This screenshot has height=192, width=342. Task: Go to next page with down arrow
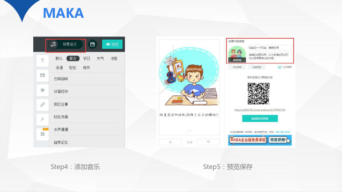point(208,142)
